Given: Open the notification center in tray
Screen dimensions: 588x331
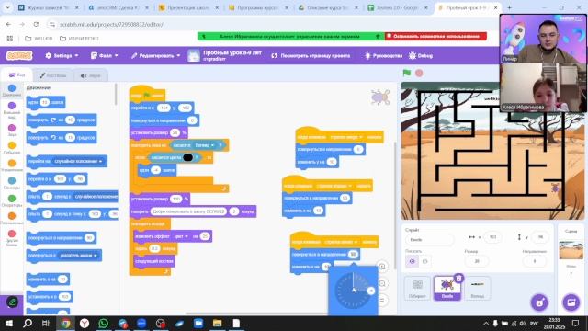Looking at the screenshot, I should click(x=576, y=323).
